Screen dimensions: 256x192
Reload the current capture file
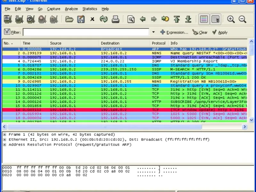click(104, 19)
